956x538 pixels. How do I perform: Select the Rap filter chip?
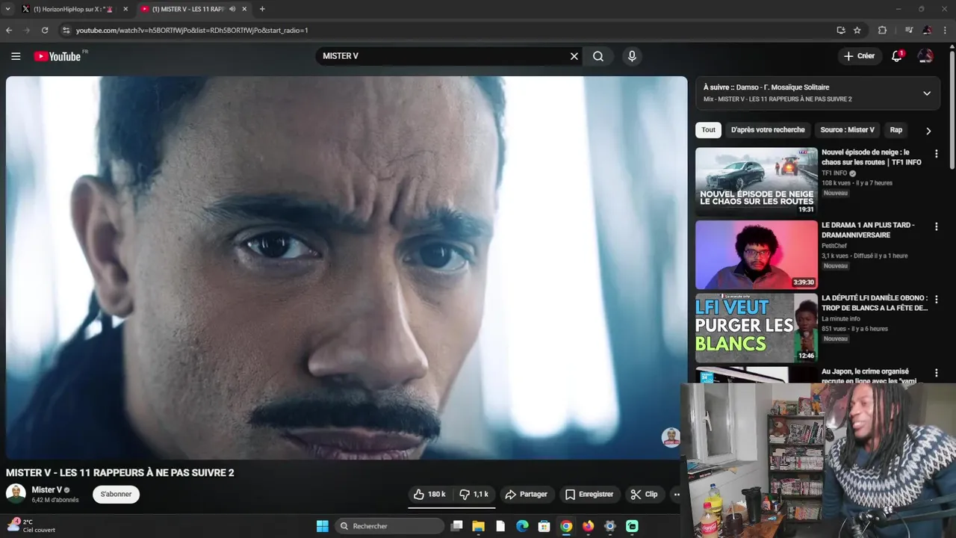tap(896, 130)
